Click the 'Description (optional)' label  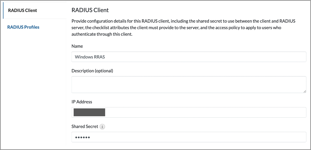[x=92, y=71]
